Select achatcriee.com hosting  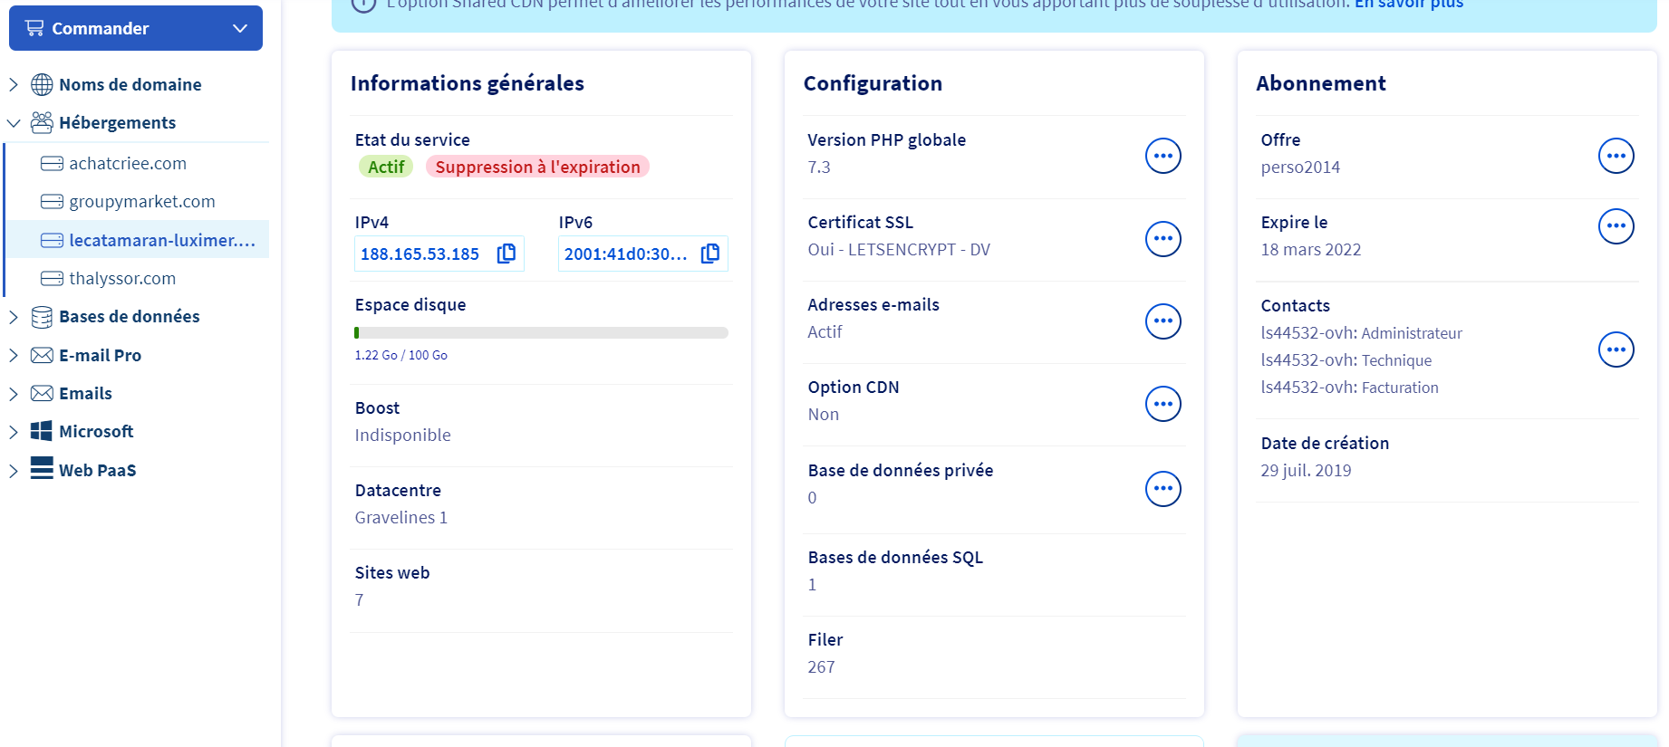pyautogui.click(x=128, y=164)
